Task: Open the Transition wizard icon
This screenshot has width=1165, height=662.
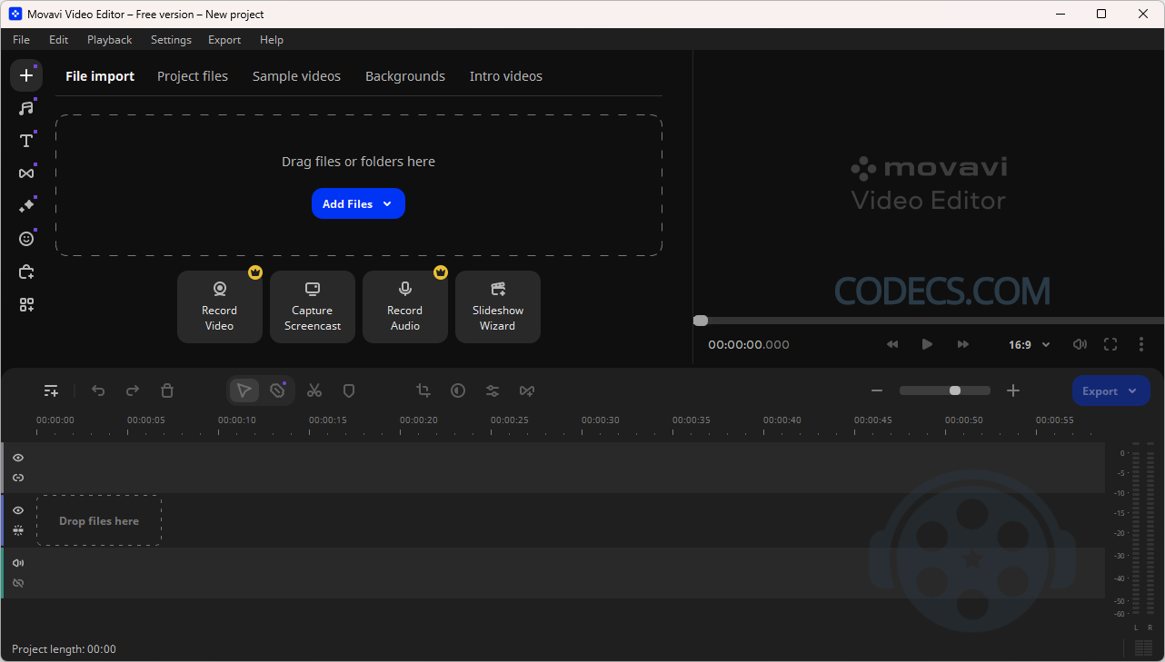Action: pos(527,390)
